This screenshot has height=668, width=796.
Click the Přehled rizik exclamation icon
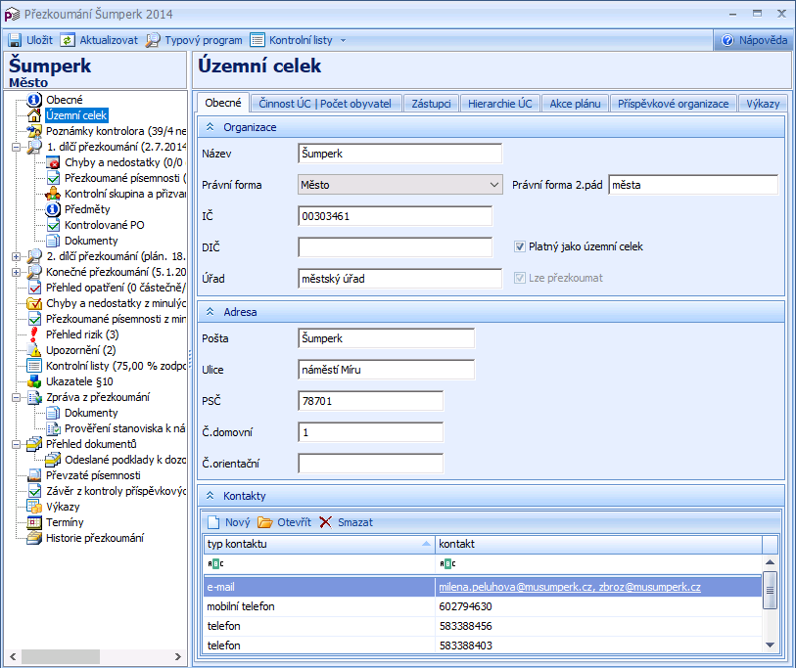34,334
